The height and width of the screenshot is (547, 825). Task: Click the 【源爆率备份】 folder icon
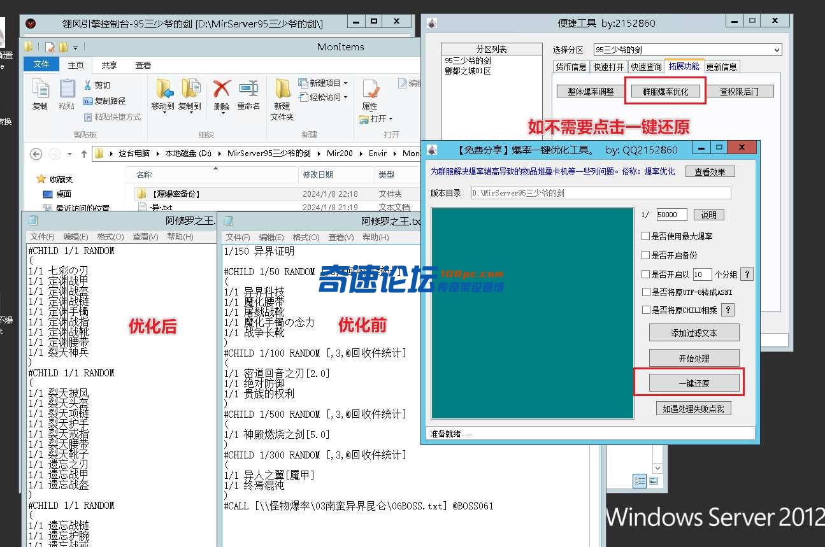coord(142,194)
